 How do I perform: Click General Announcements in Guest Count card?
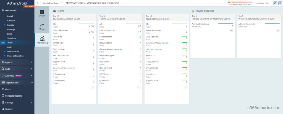(157, 43)
